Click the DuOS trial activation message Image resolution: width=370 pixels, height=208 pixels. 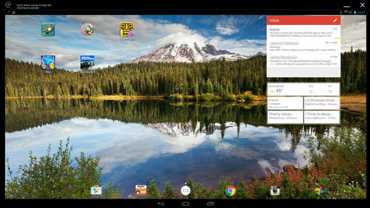pos(34,6)
